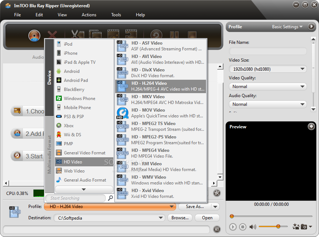Click the scissors Clip toolbar icon
This screenshot has width=319, height=237.
pos(77,34)
